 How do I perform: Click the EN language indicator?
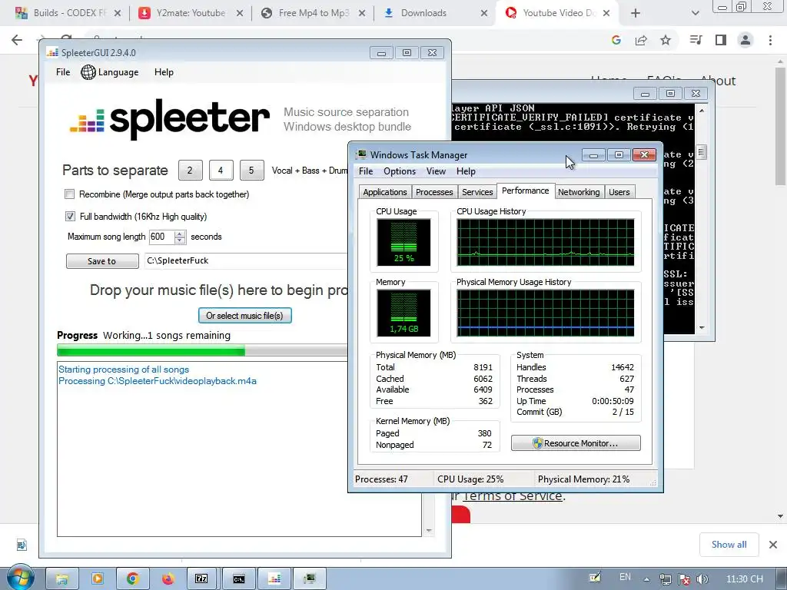click(x=625, y=577)
